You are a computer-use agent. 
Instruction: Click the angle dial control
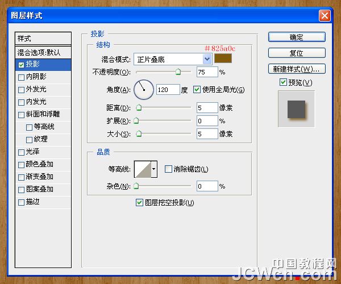tap(144, 90)
